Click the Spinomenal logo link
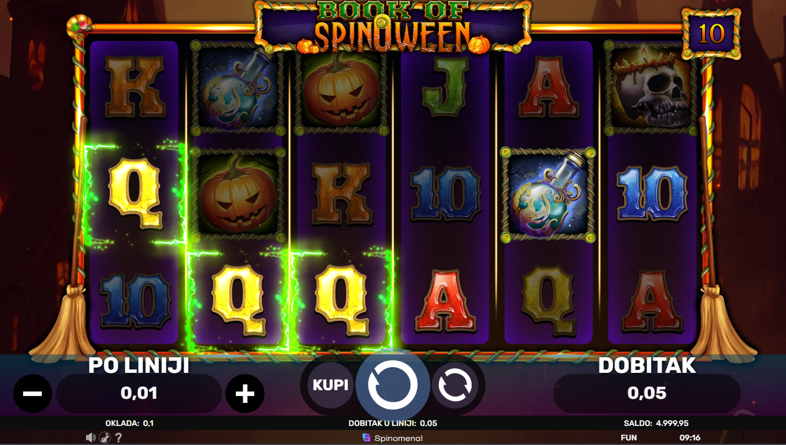The image size is (786, 445). click(x=392, y=438)
